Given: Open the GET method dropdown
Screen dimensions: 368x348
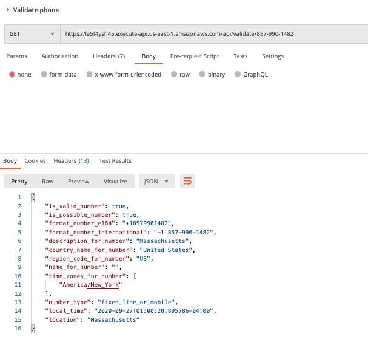Looking at the screenshot, I should coord(32,34).
